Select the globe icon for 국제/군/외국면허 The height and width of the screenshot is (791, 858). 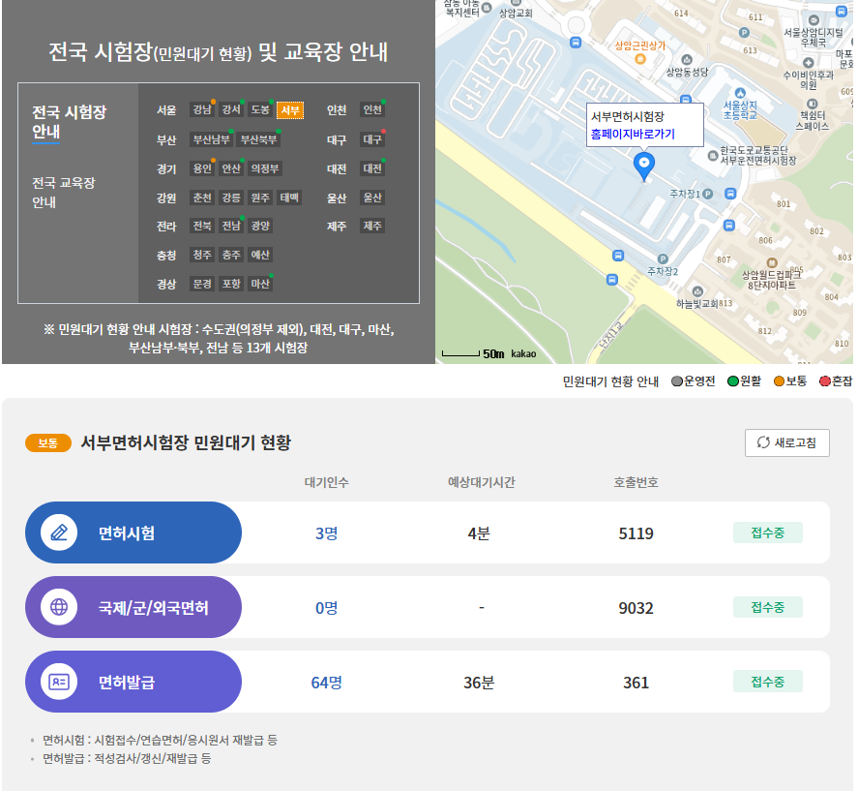(x=59, y=607)
